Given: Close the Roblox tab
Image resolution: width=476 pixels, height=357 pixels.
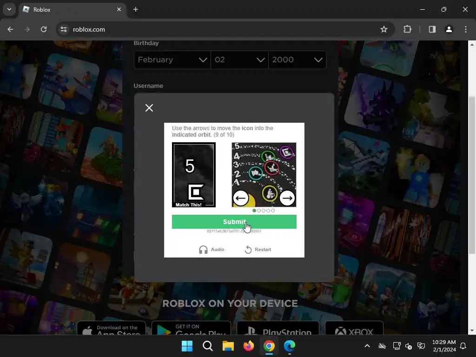Looking at the screenshot, I should point(119,9).
